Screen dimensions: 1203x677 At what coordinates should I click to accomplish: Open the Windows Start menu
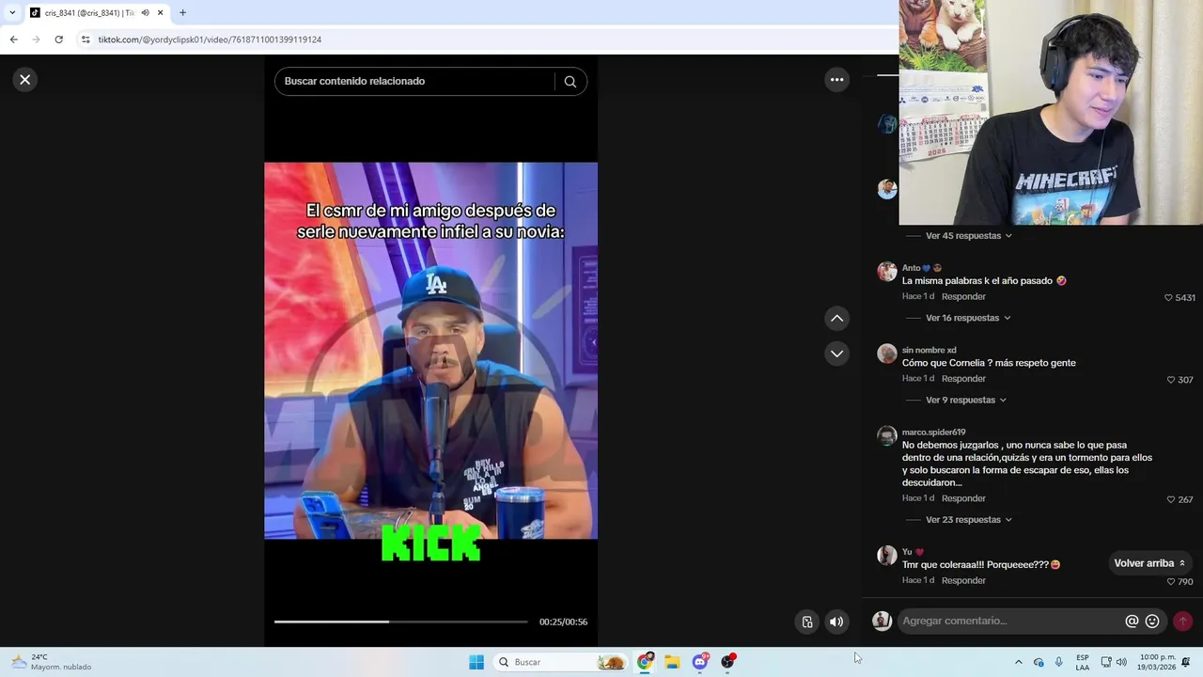(x=477, y=662)
